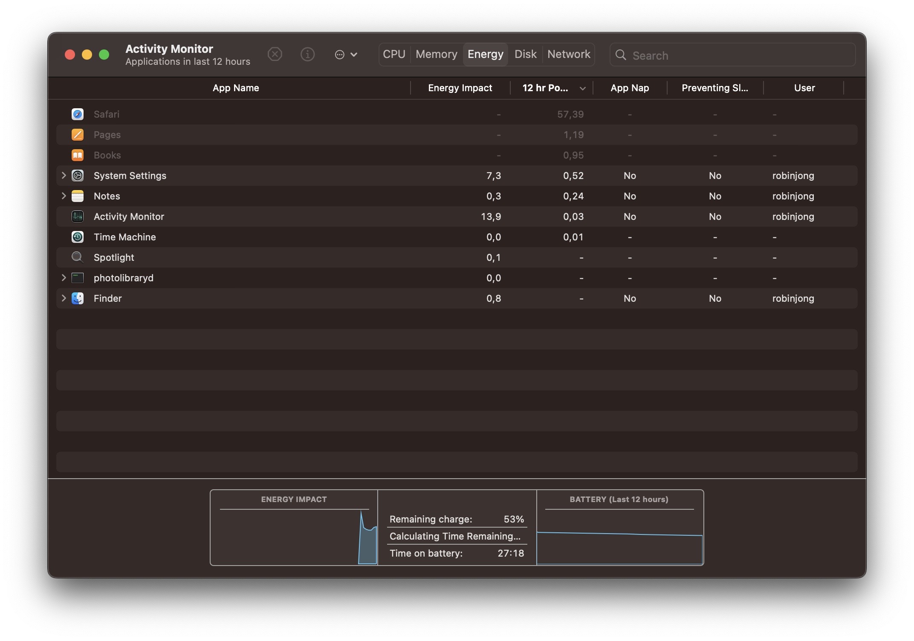Switch to the CPU tab

394,55
